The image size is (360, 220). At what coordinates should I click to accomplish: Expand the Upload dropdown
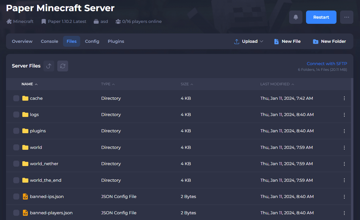pos(249,41)
